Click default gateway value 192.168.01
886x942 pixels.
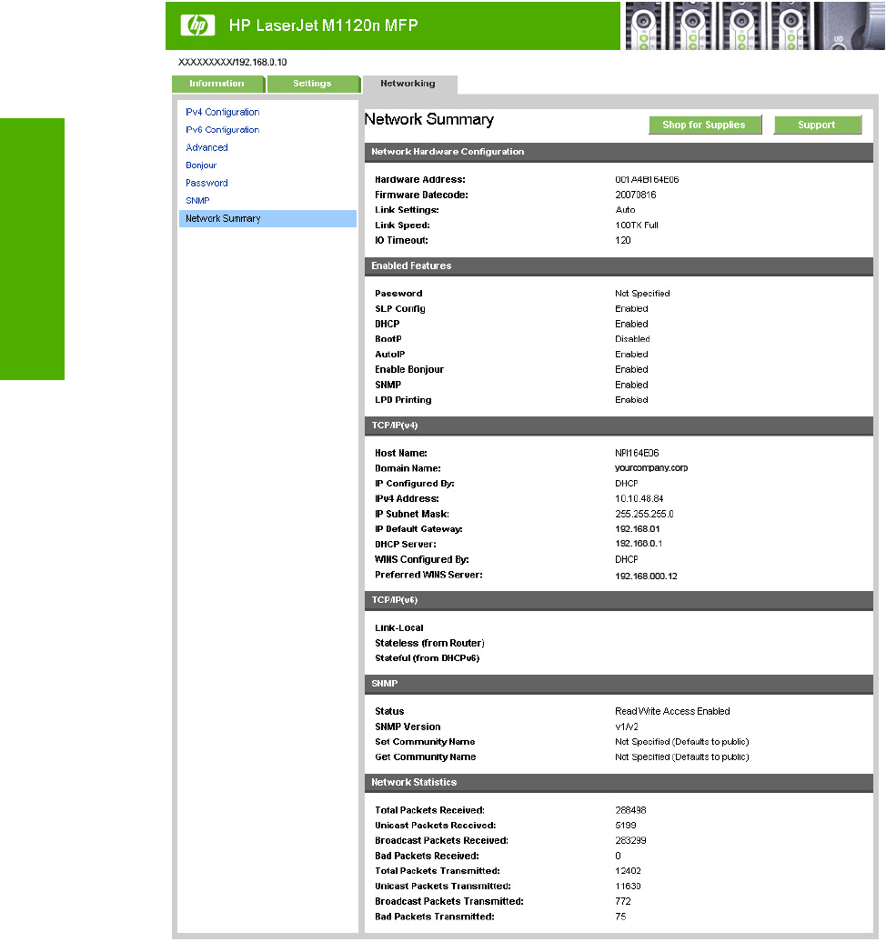pos(637,528)
